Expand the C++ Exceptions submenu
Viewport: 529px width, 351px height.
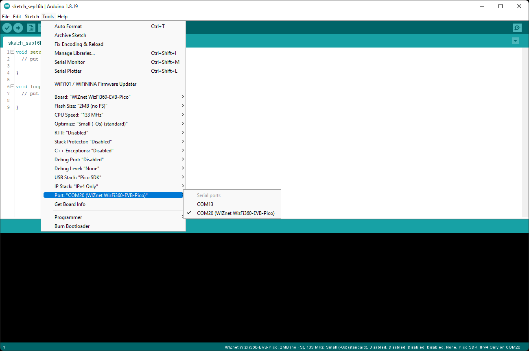[114, 151]
